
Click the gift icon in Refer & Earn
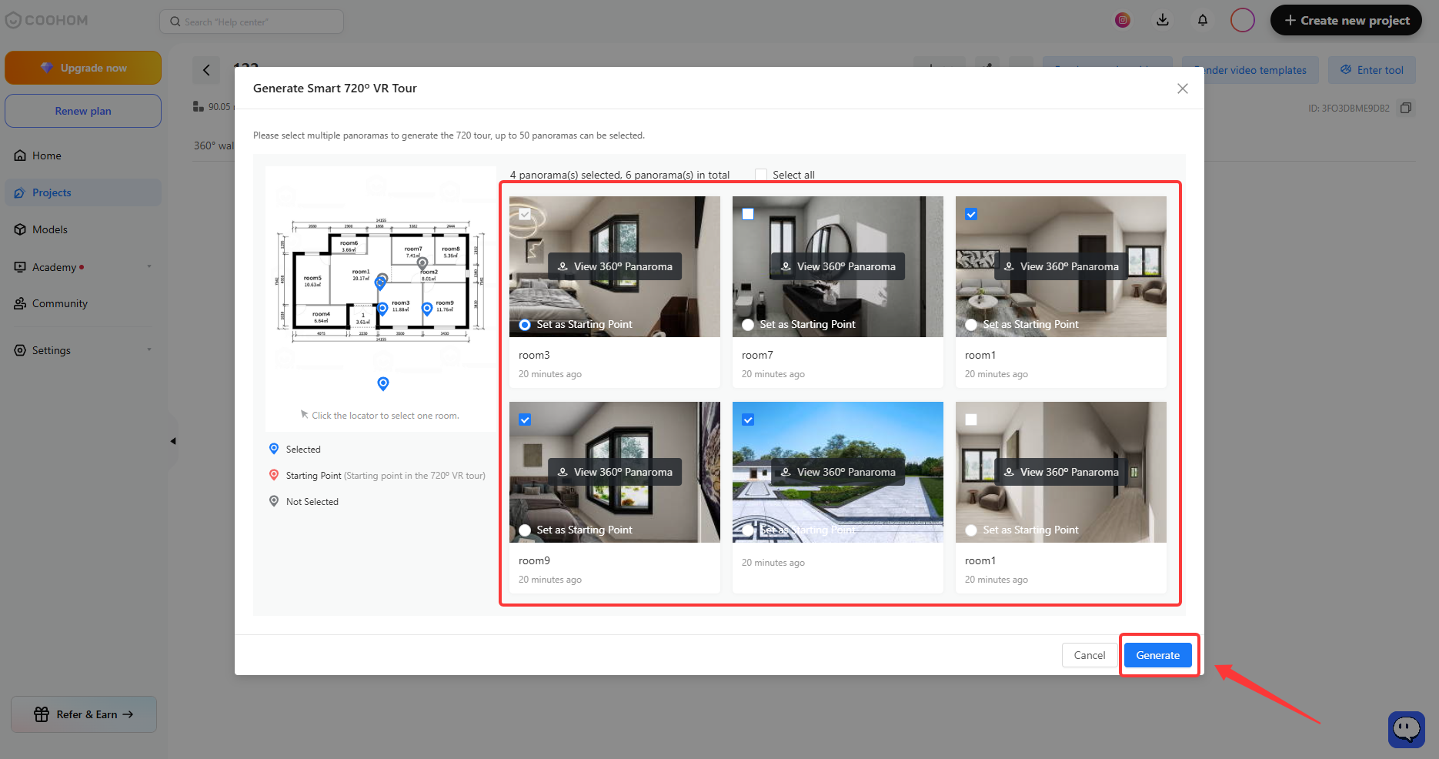pos(42,714)
